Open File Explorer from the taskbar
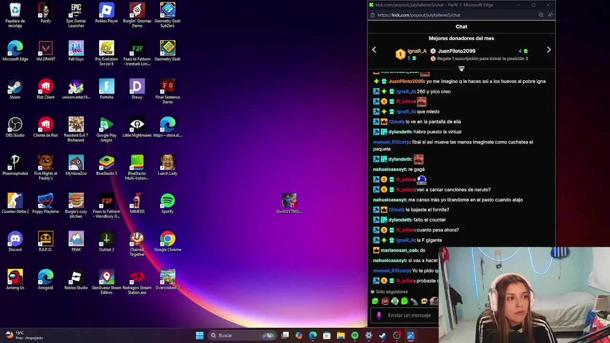 click(341, 335)
